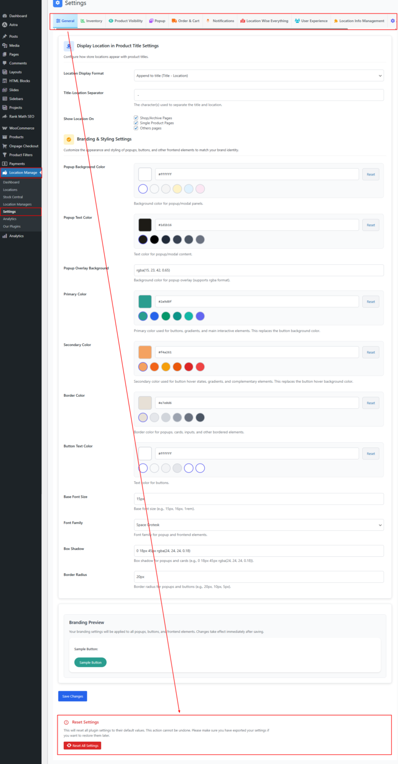Screen dimensions: 398x764
Task: Click the Payments icon in the sidebar
Action: [5, 164]
